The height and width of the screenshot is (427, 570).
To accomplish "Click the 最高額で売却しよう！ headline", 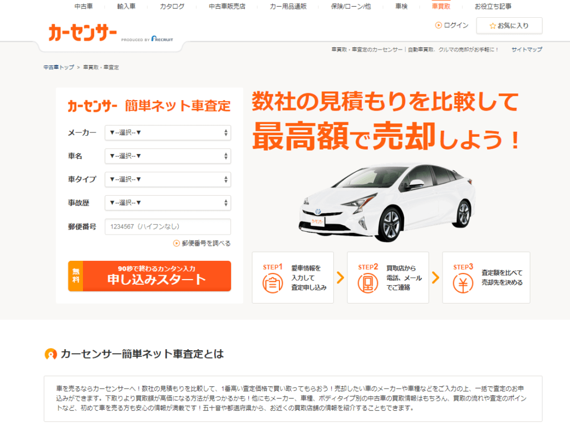I will (x=386, y=136).
